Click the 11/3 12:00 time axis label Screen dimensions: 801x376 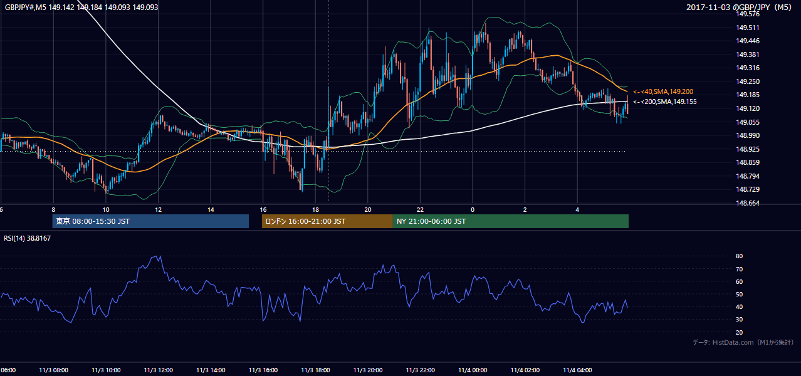pos(158,370)
